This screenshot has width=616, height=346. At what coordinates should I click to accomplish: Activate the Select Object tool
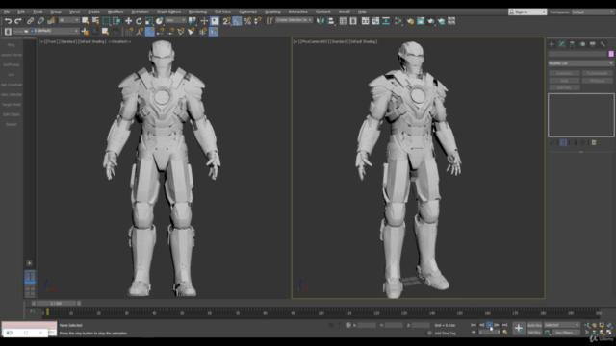click(86, 21)
